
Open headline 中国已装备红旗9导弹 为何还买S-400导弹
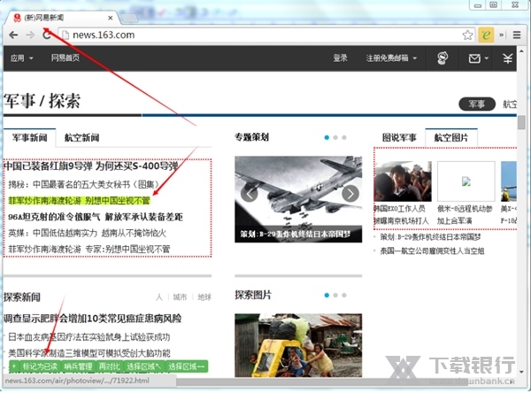tap(91, 166)
